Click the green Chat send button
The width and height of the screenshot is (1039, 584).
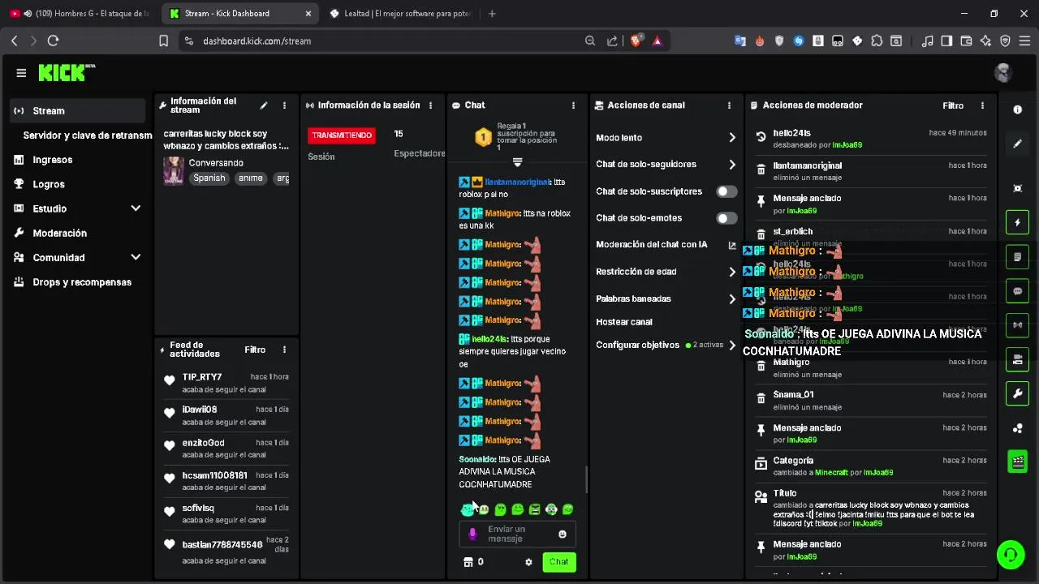[x=559, y=562]
